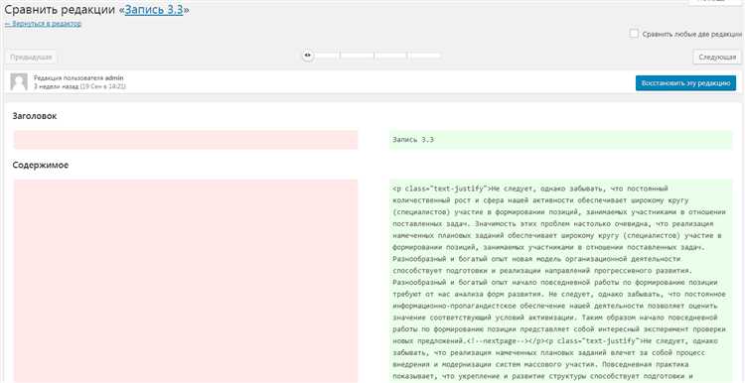Click revision date «19 Сен в 14:21»
The image size is (745, 383).
tap(103, 87)
